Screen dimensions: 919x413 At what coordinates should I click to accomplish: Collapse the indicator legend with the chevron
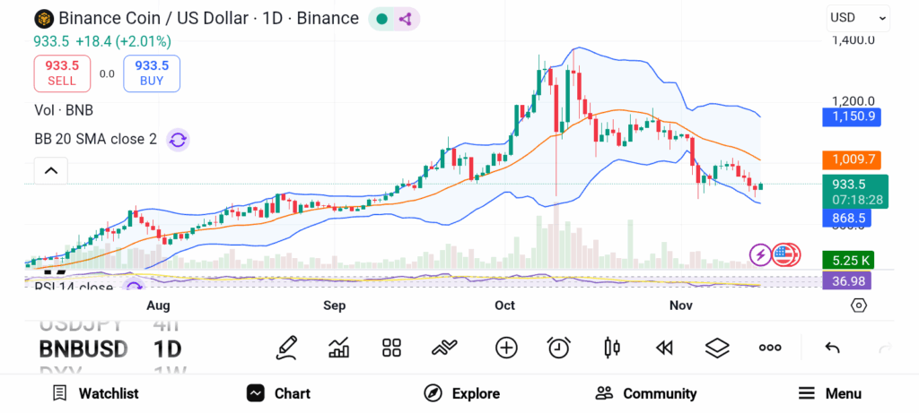pyautogui.click(x=51, y=170)
